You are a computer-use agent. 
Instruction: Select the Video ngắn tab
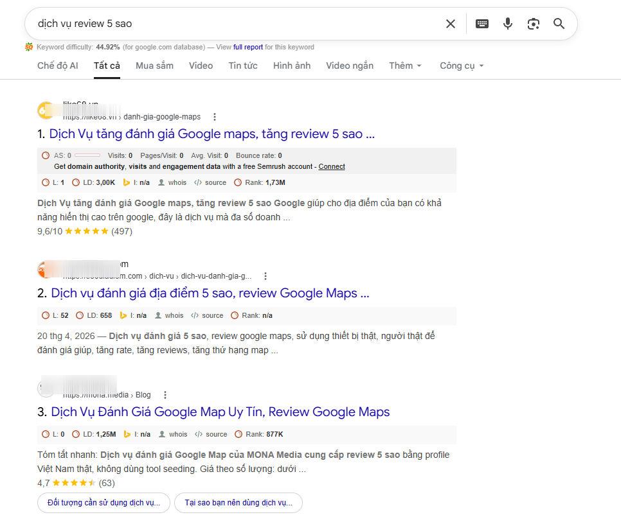(350, 65)
